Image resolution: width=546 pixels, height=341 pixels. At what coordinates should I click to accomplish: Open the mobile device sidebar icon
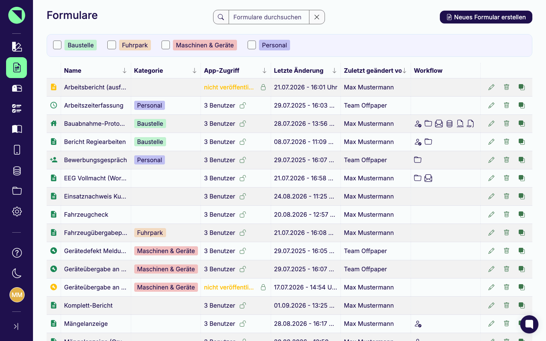click(x=17, y=150)
